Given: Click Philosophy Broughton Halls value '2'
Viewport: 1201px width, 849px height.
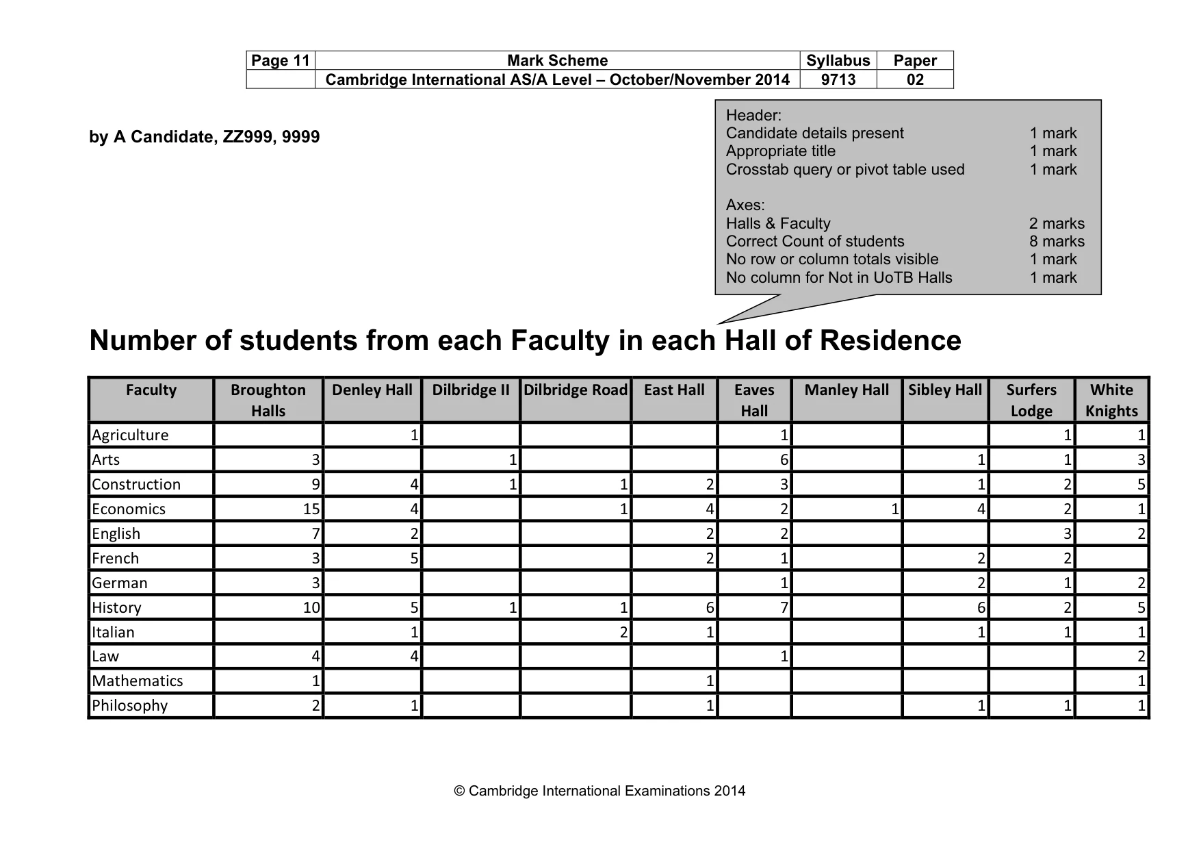Looking at the screenshot, I should tap(316, 706).
